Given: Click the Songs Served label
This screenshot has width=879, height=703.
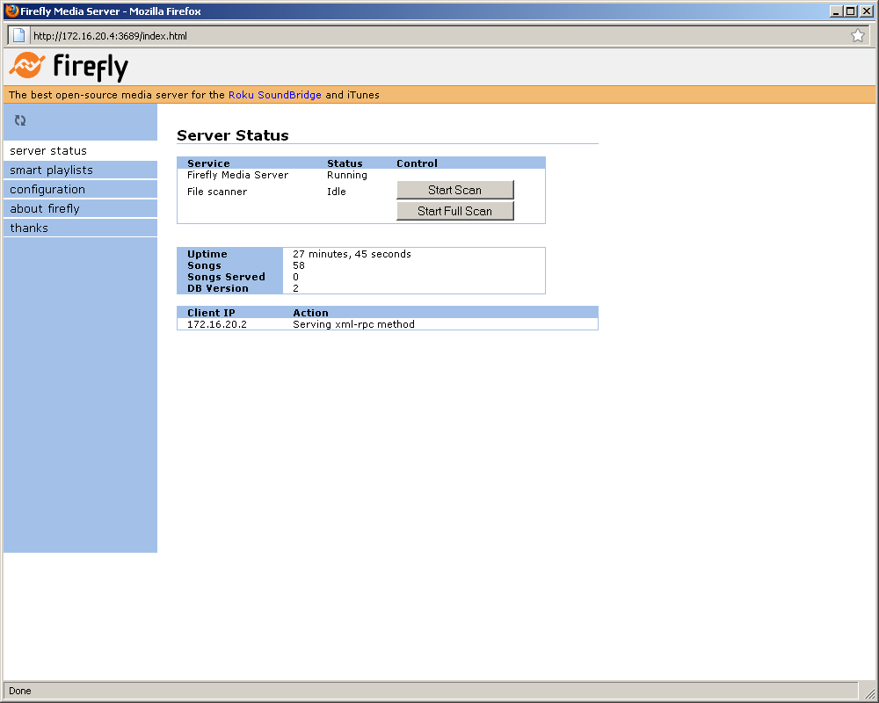Looking at the screenshot, I should pos(226,277).
